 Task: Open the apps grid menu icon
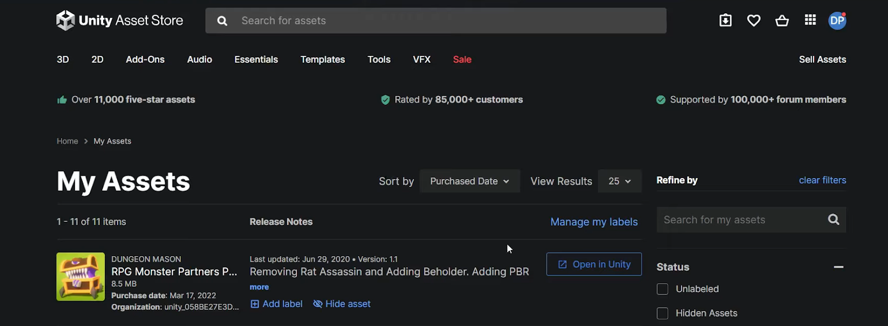point(810,21)
